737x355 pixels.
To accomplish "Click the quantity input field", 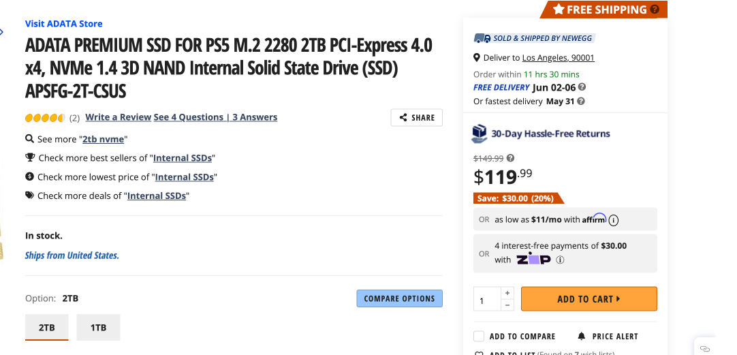I will pyautogui.click(x=488, y=300).
